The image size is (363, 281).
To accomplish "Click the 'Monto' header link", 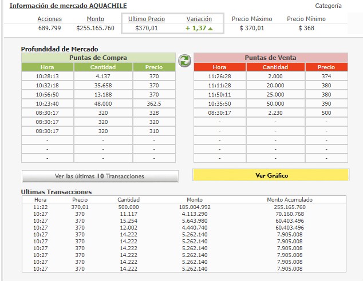I will [95, 19].
